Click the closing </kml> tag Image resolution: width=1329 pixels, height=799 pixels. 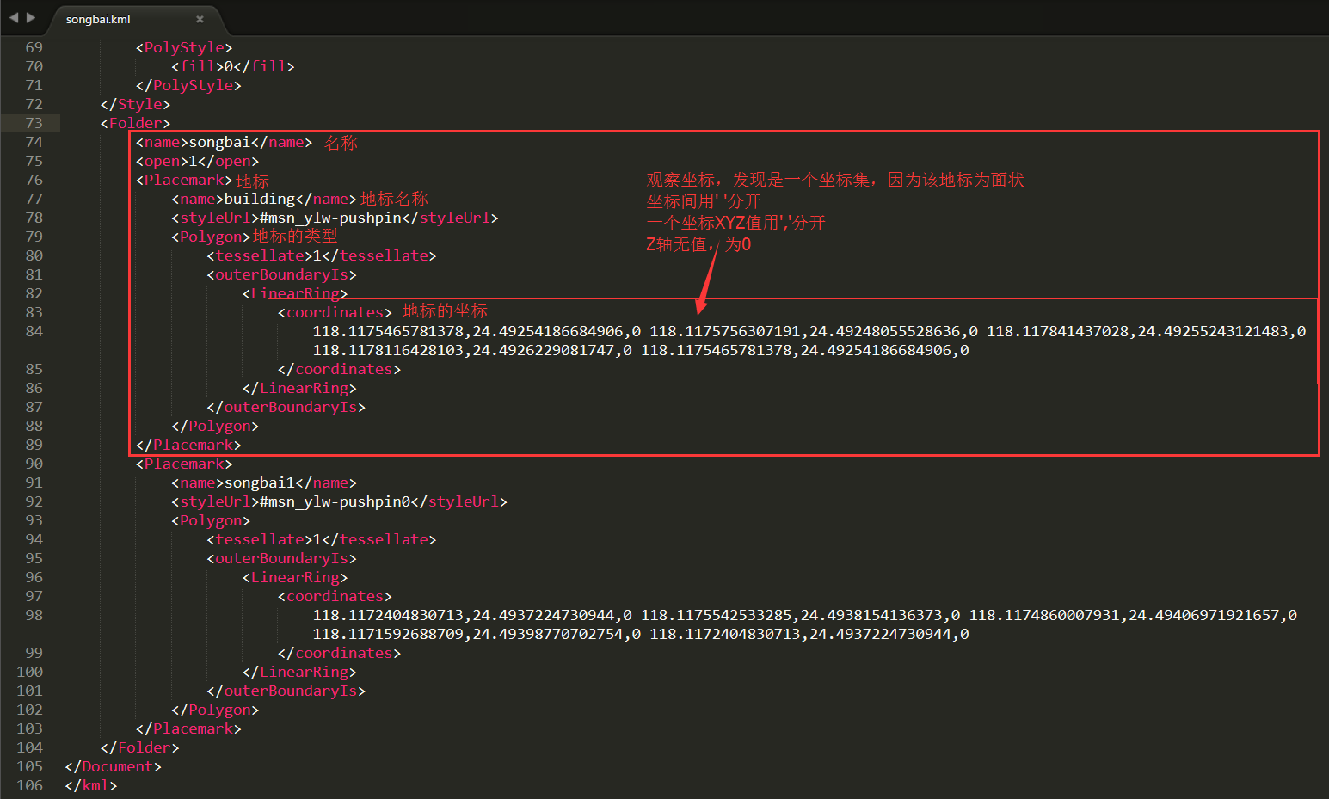tap(90, 785)
